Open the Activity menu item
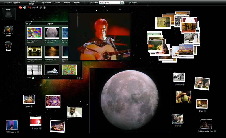Screen dimensions: 226x138 coord(134,3)
